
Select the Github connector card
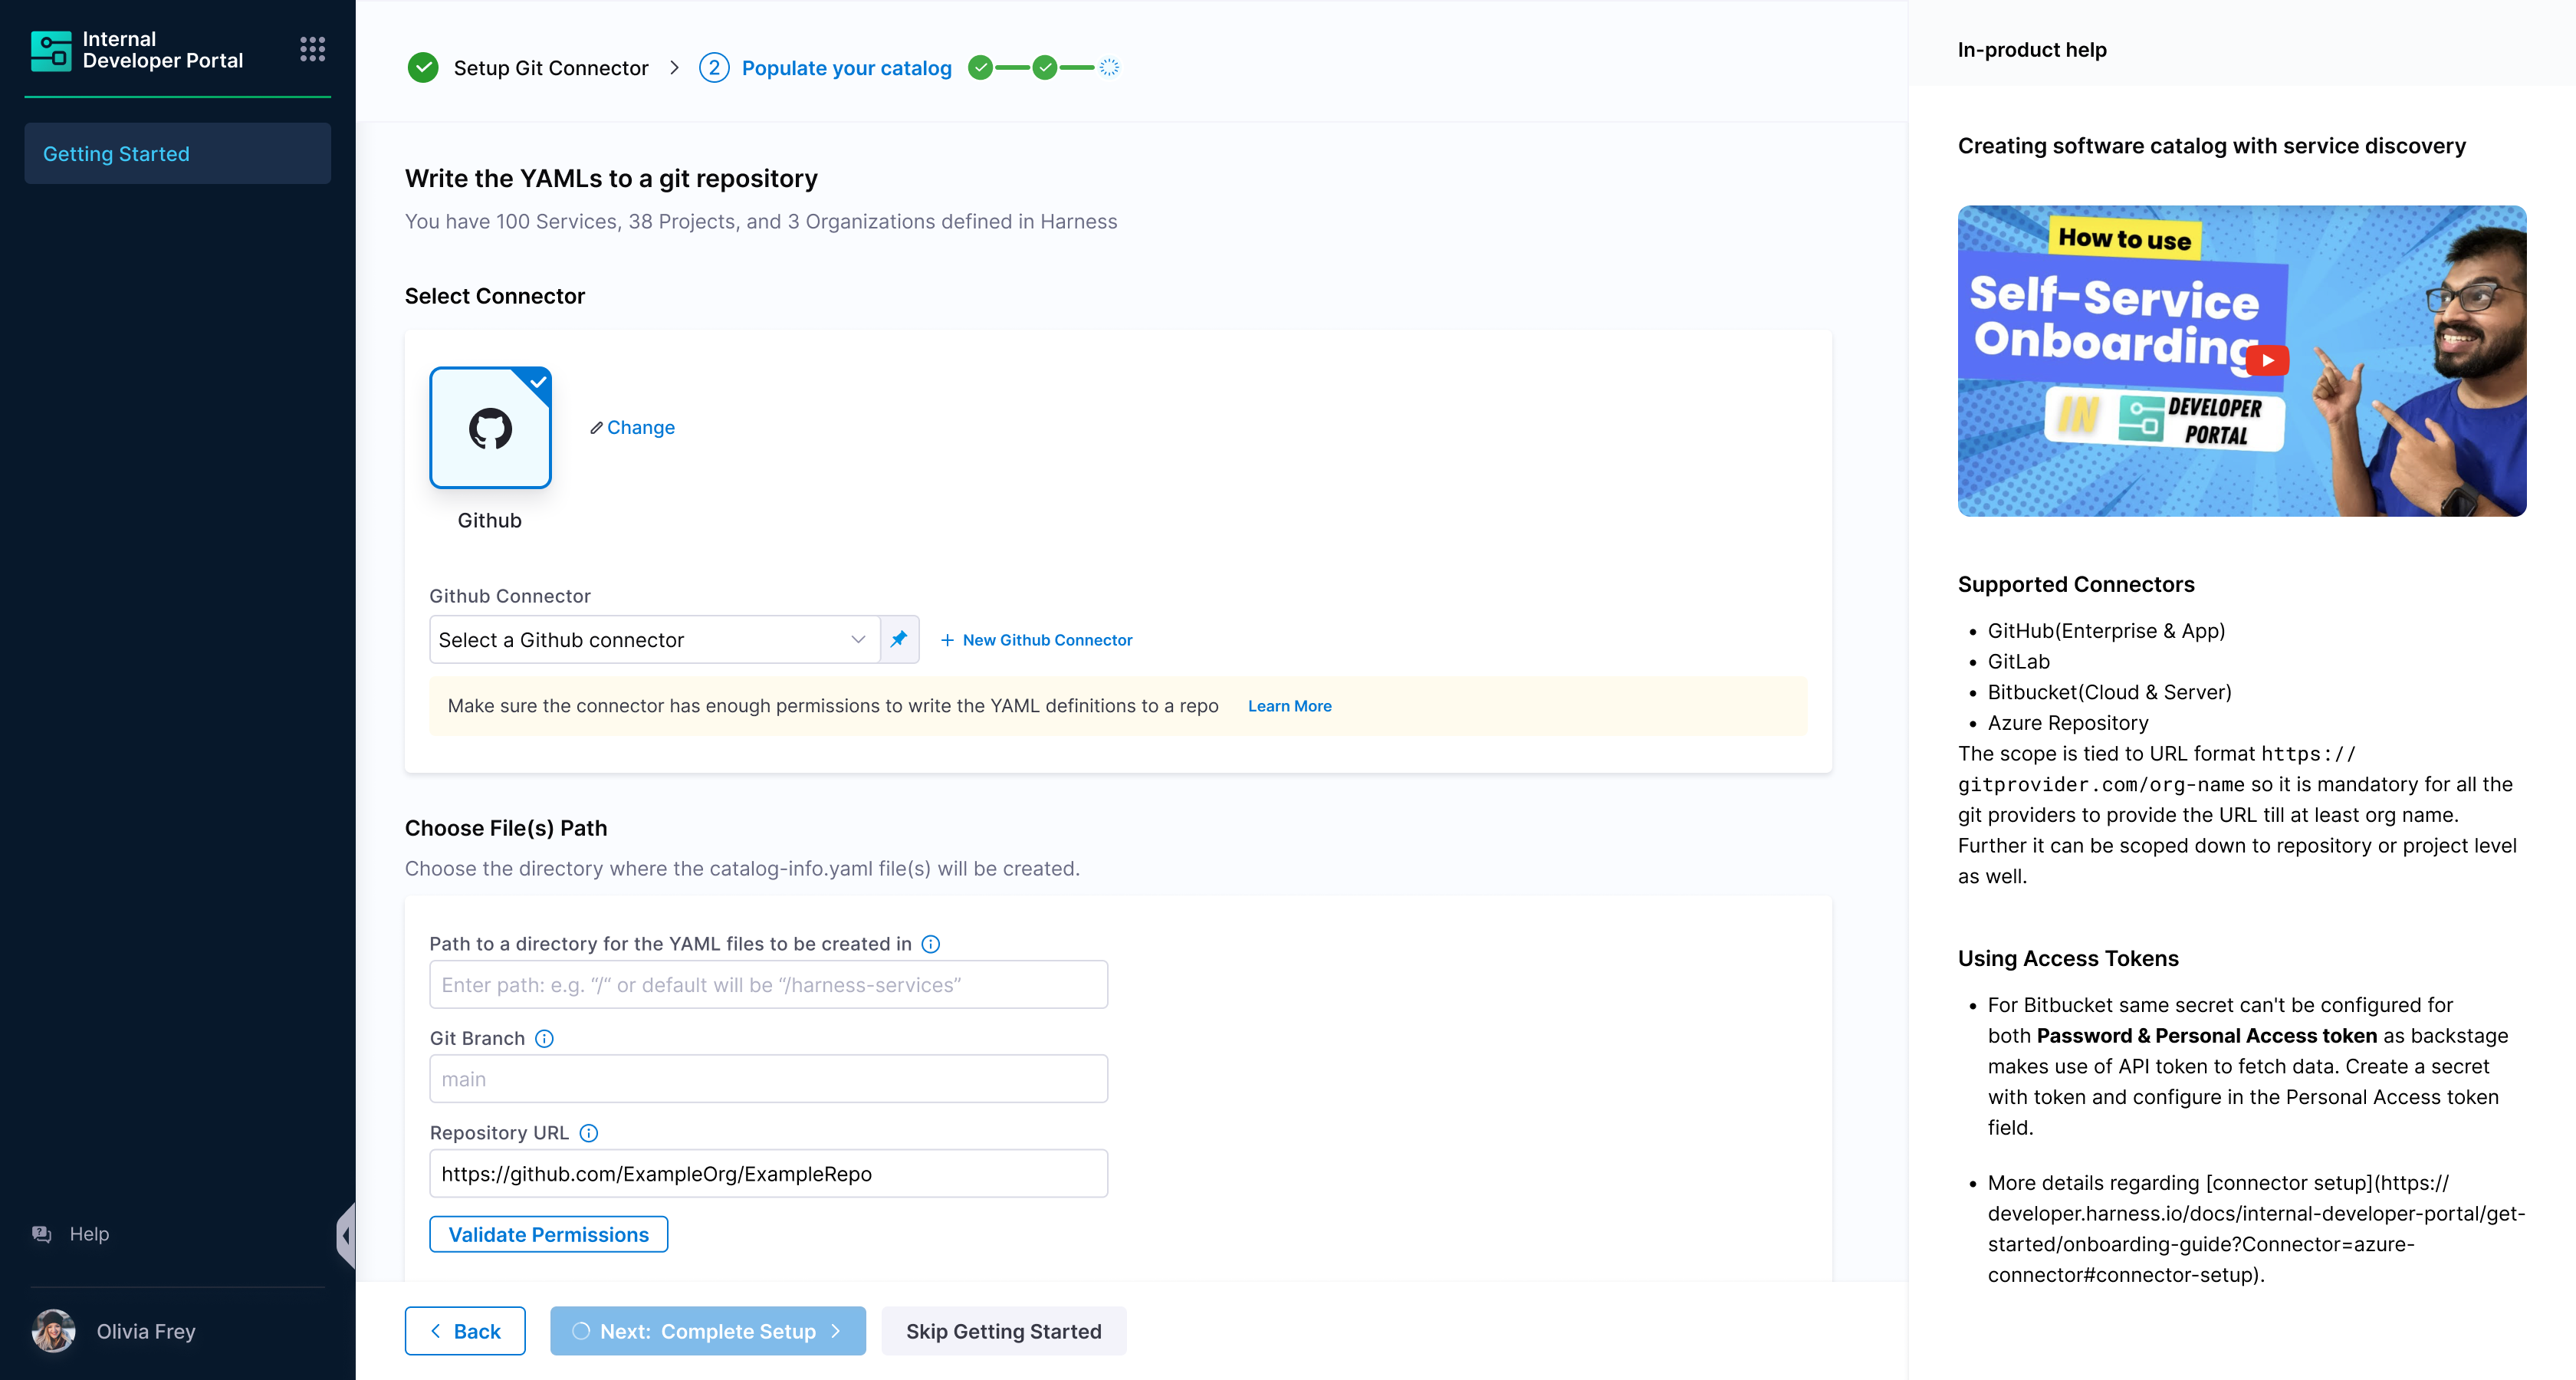point(490,428)
